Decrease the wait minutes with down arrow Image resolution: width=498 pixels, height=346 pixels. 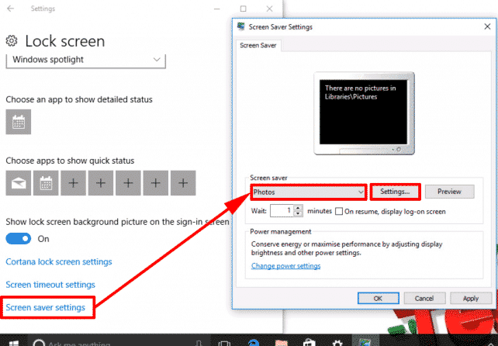[x=298, y=214]
